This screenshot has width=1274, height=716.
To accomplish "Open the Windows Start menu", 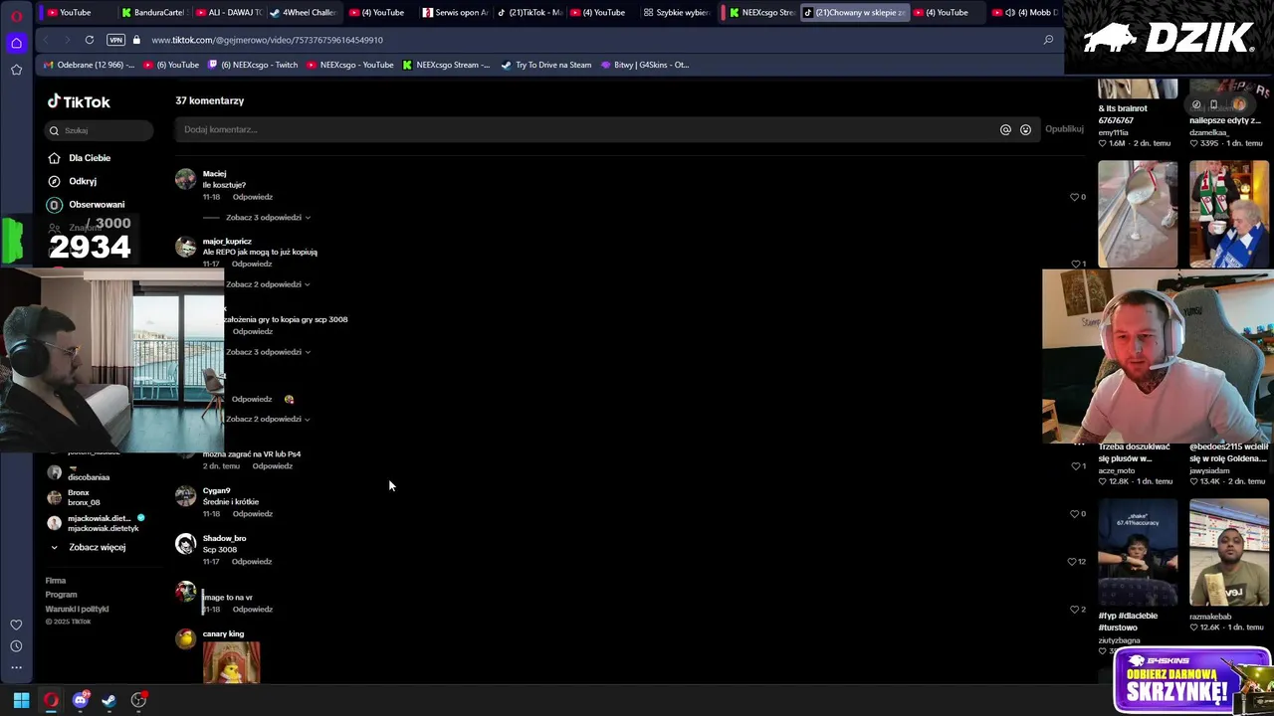I will tap(21, 701).
